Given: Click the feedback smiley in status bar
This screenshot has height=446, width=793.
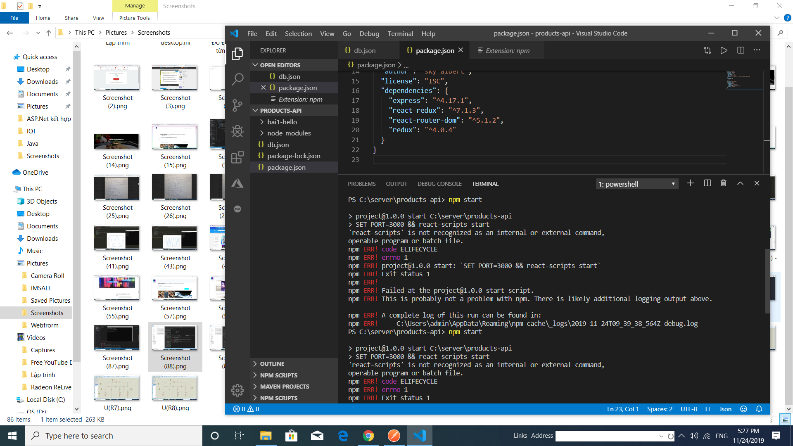Looking at the screenshot, I should [x=743, y=409].
